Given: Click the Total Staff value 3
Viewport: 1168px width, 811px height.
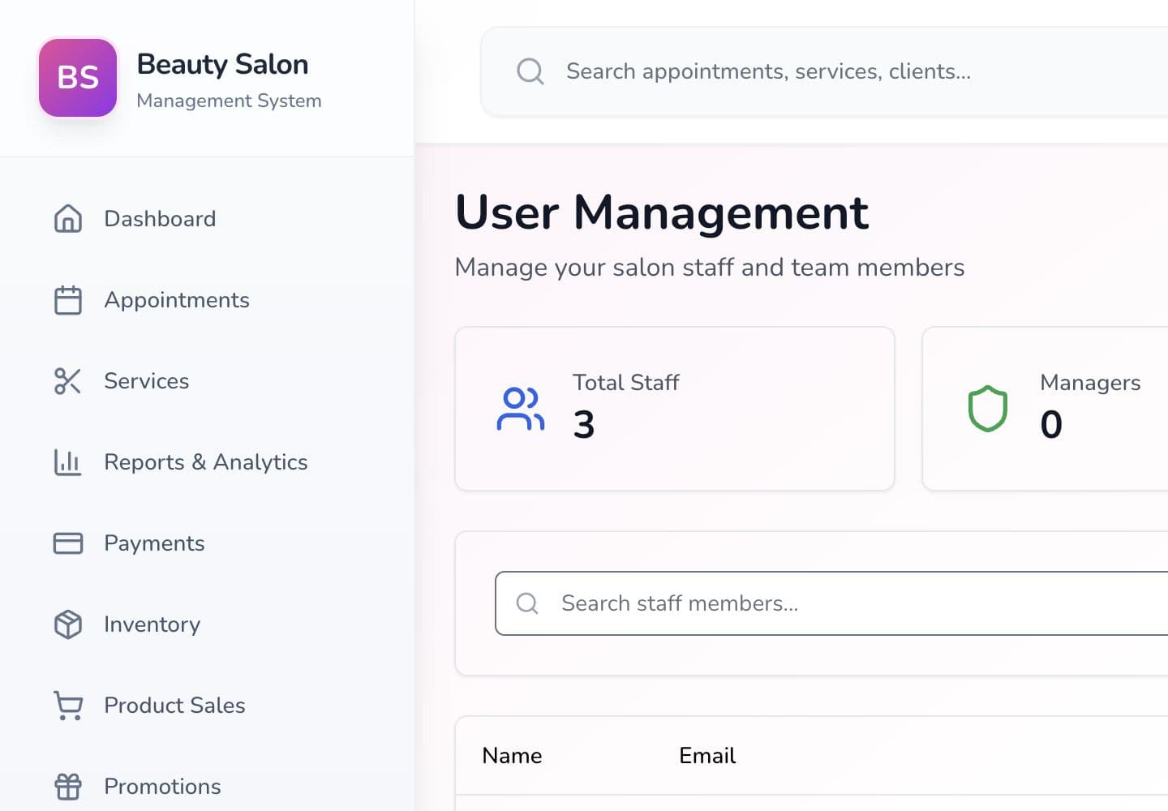Looking at the screenshot, I should (x=584, y=424).
